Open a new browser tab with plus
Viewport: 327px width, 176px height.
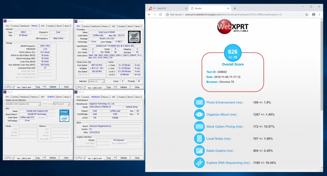(235, 8)
